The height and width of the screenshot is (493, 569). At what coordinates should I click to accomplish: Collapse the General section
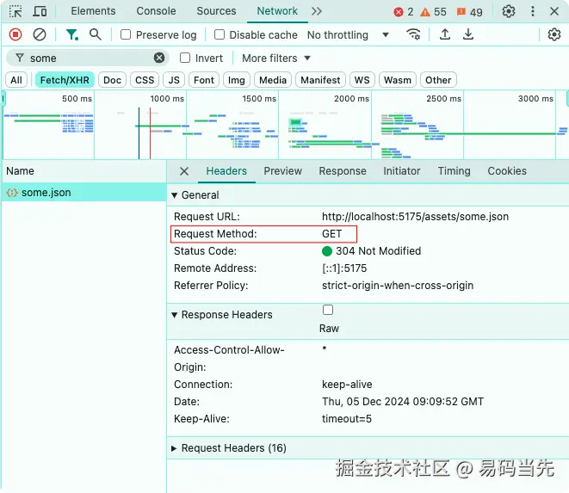tap(174, 195)
